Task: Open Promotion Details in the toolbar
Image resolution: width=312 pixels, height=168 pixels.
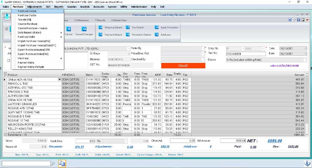Action: pos(128,35)
